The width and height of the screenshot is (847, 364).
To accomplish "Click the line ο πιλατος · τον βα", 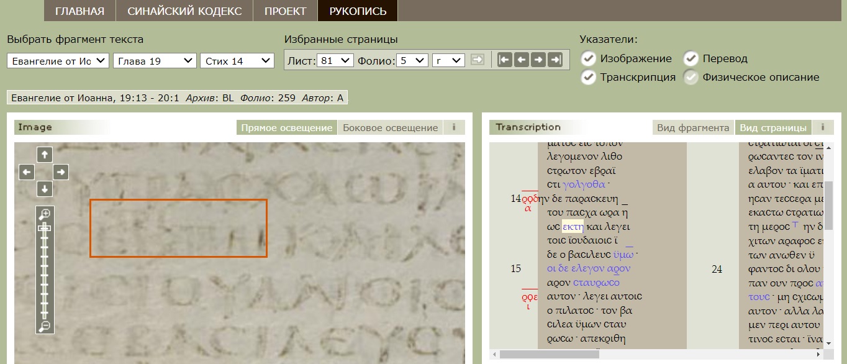I will [x=590, y=311].
